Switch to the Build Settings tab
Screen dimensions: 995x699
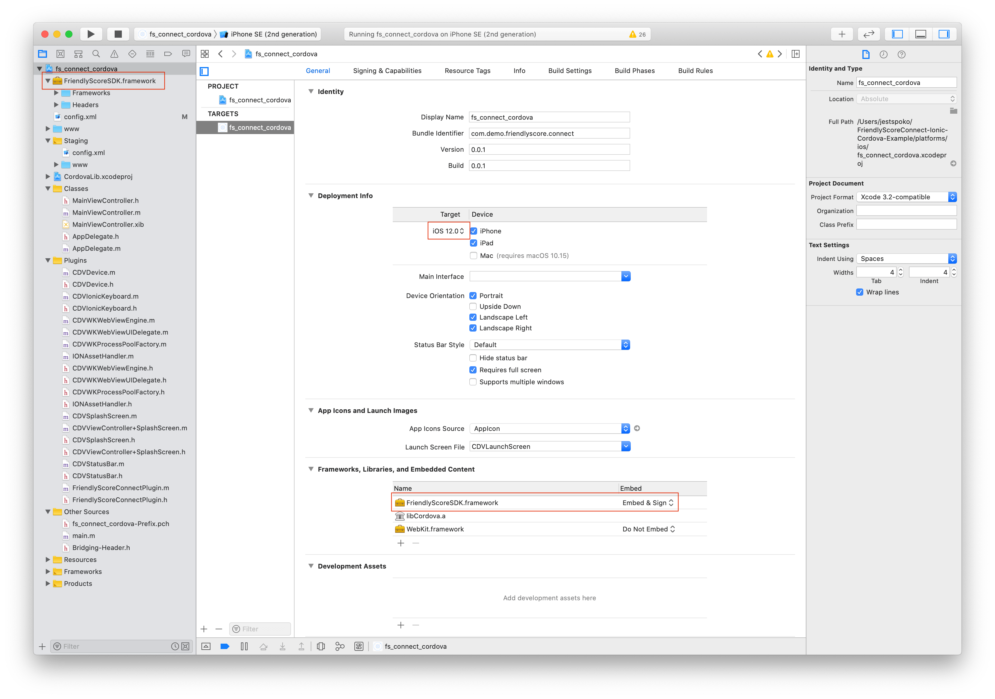click(570, 71)
